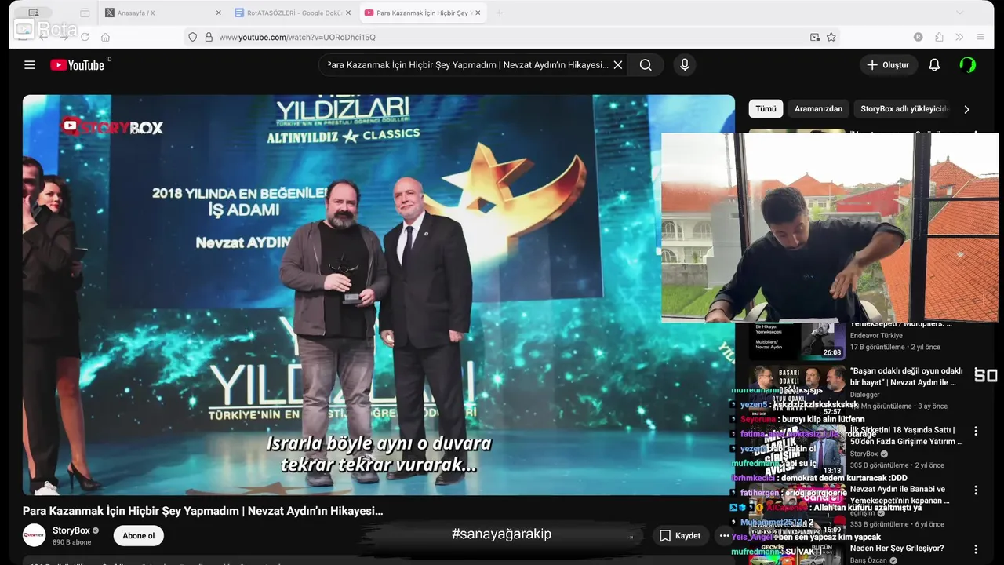Screen dimensions: 1004x565
Task: Open the browser extensions icon
Action: click(939, 37)
